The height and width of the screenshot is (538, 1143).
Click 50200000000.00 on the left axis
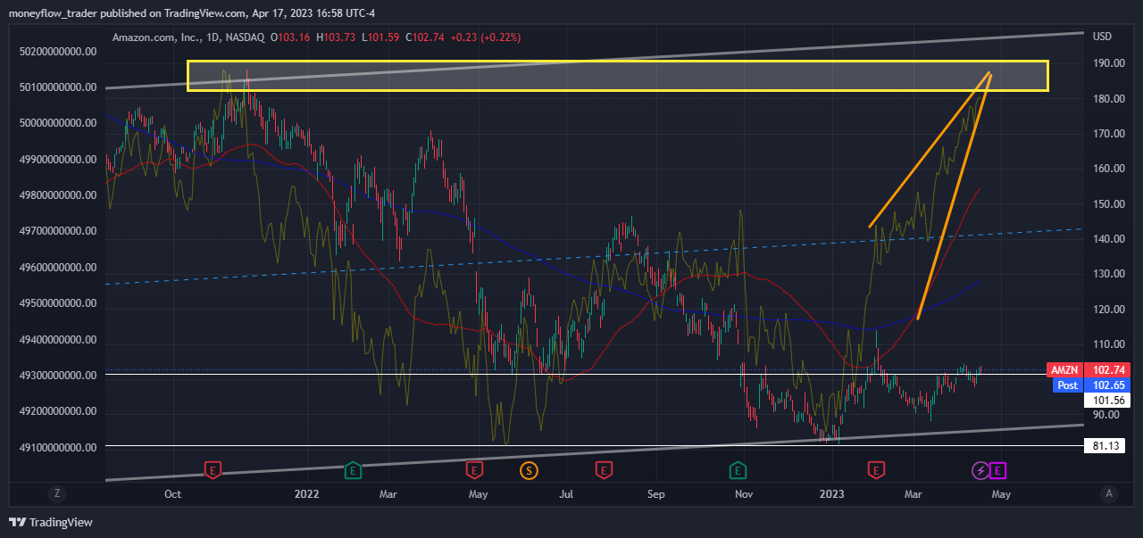(x=57, y=51)
